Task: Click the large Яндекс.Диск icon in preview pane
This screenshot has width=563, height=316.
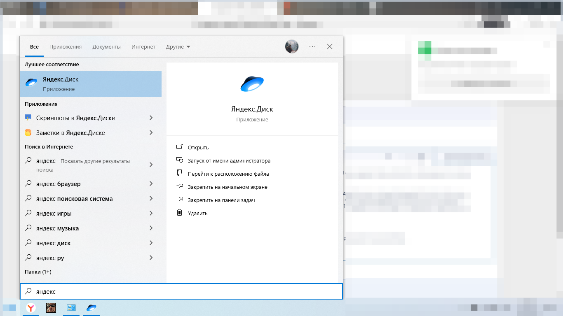Action: coord(252,84)
